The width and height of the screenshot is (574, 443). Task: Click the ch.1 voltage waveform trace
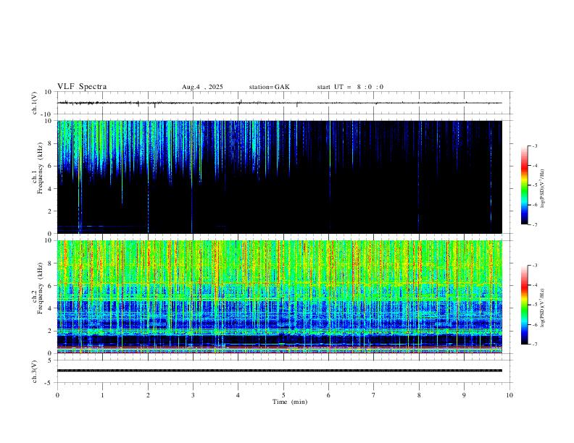(x=279, y=103)
